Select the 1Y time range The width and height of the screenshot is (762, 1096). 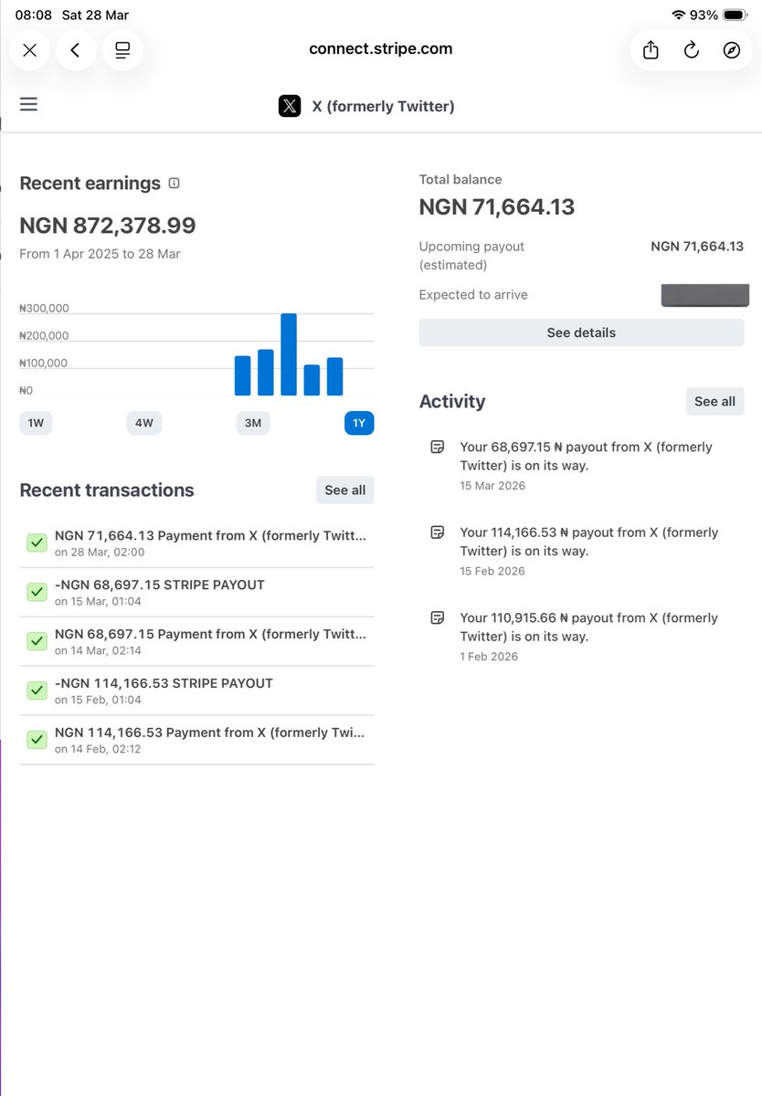click(359, 423)
